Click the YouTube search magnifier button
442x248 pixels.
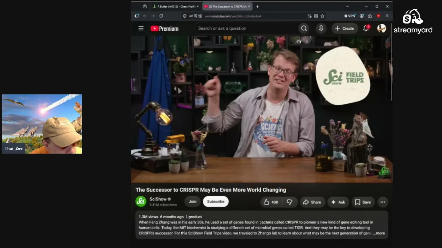(304, 28)
